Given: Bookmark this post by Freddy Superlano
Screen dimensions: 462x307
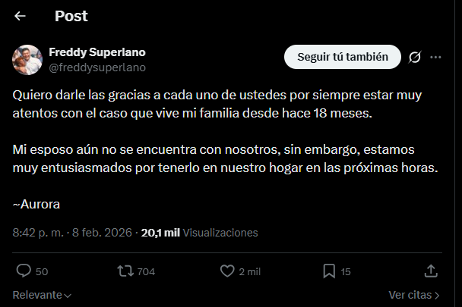Looking at the screenshot, I should pos(329,271).
